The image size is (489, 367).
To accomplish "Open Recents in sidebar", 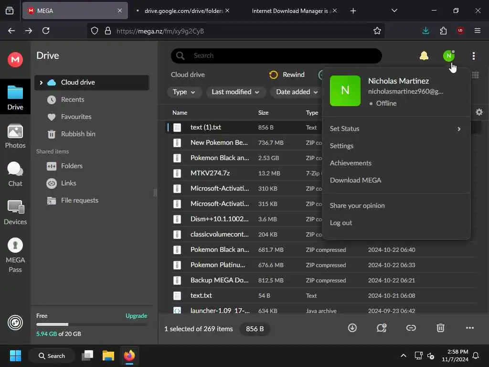I will coord(73,99).
